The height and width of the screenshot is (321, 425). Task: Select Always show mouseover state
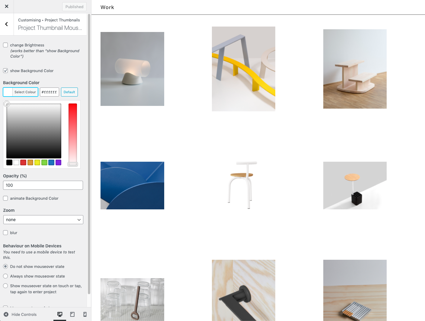(5, 276)
